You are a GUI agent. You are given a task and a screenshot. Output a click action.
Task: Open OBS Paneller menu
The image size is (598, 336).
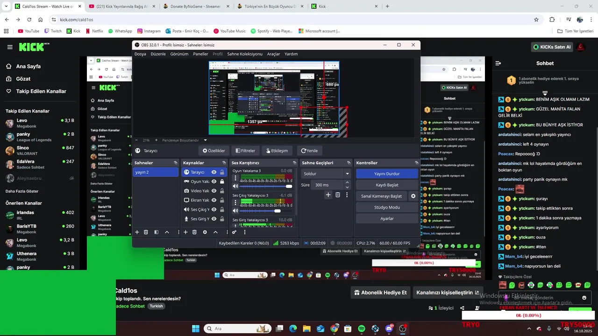[x=200, y=54]
